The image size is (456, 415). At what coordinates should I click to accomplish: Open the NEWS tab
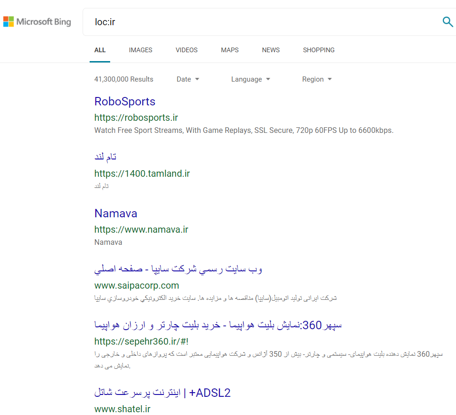[271, 50]
